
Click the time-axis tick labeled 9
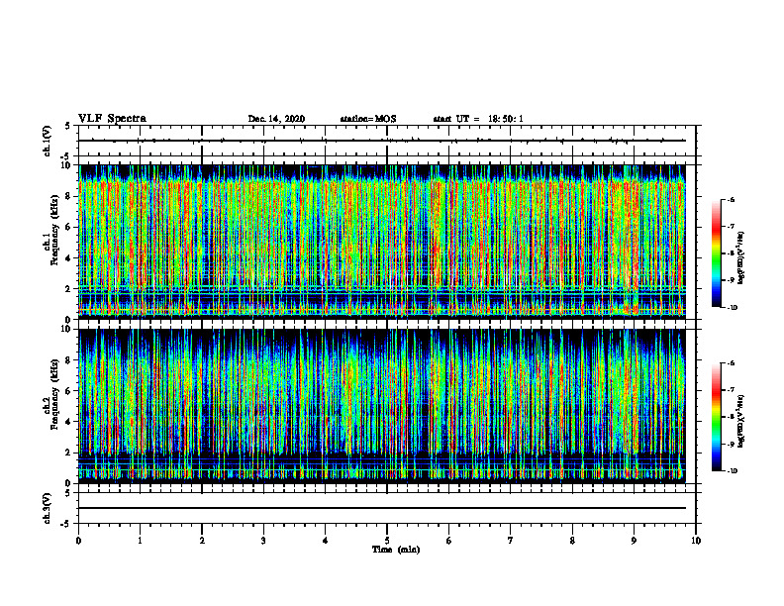tap(634, 541)
